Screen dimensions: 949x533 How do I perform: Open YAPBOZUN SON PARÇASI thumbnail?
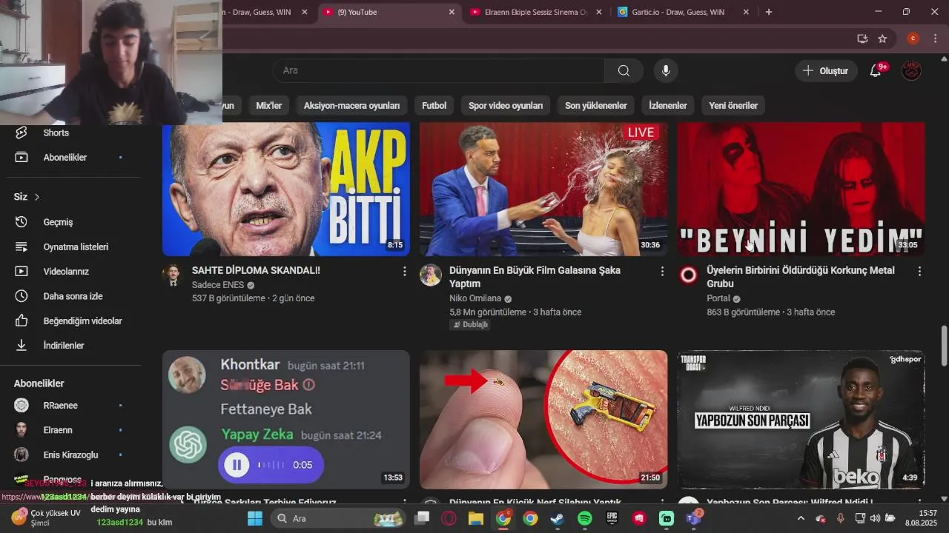801,419
